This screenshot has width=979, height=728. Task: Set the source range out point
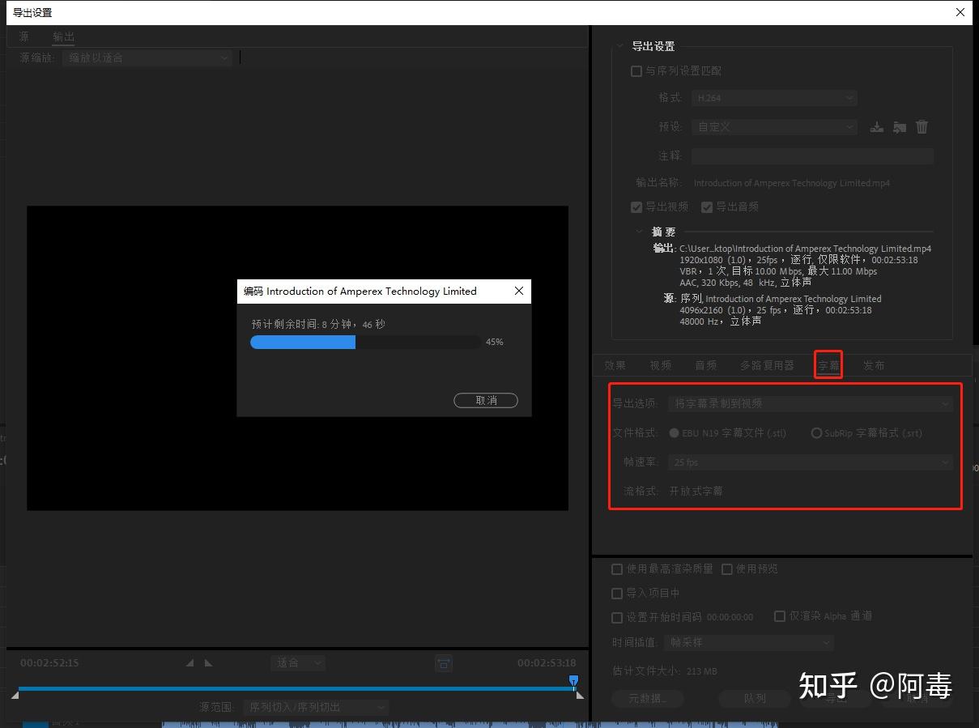coord(206,662)
